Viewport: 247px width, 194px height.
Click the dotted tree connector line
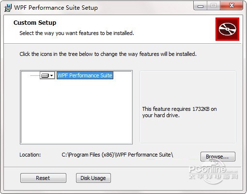(x=35, y=75)
